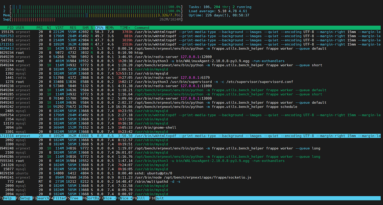Select wkhtmltopdf process with PID 547781
The height and width of the screenshot is (205, 383).
190,40
